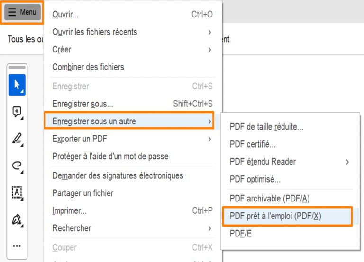
Task: Grab the toolbar drag handle bar
Action: pos(17,67)
